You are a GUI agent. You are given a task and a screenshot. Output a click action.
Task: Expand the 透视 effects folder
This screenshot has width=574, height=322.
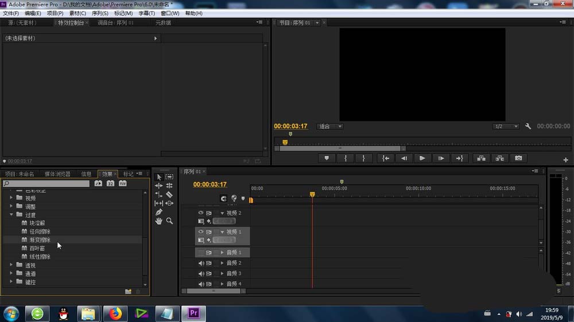point(11,265)
